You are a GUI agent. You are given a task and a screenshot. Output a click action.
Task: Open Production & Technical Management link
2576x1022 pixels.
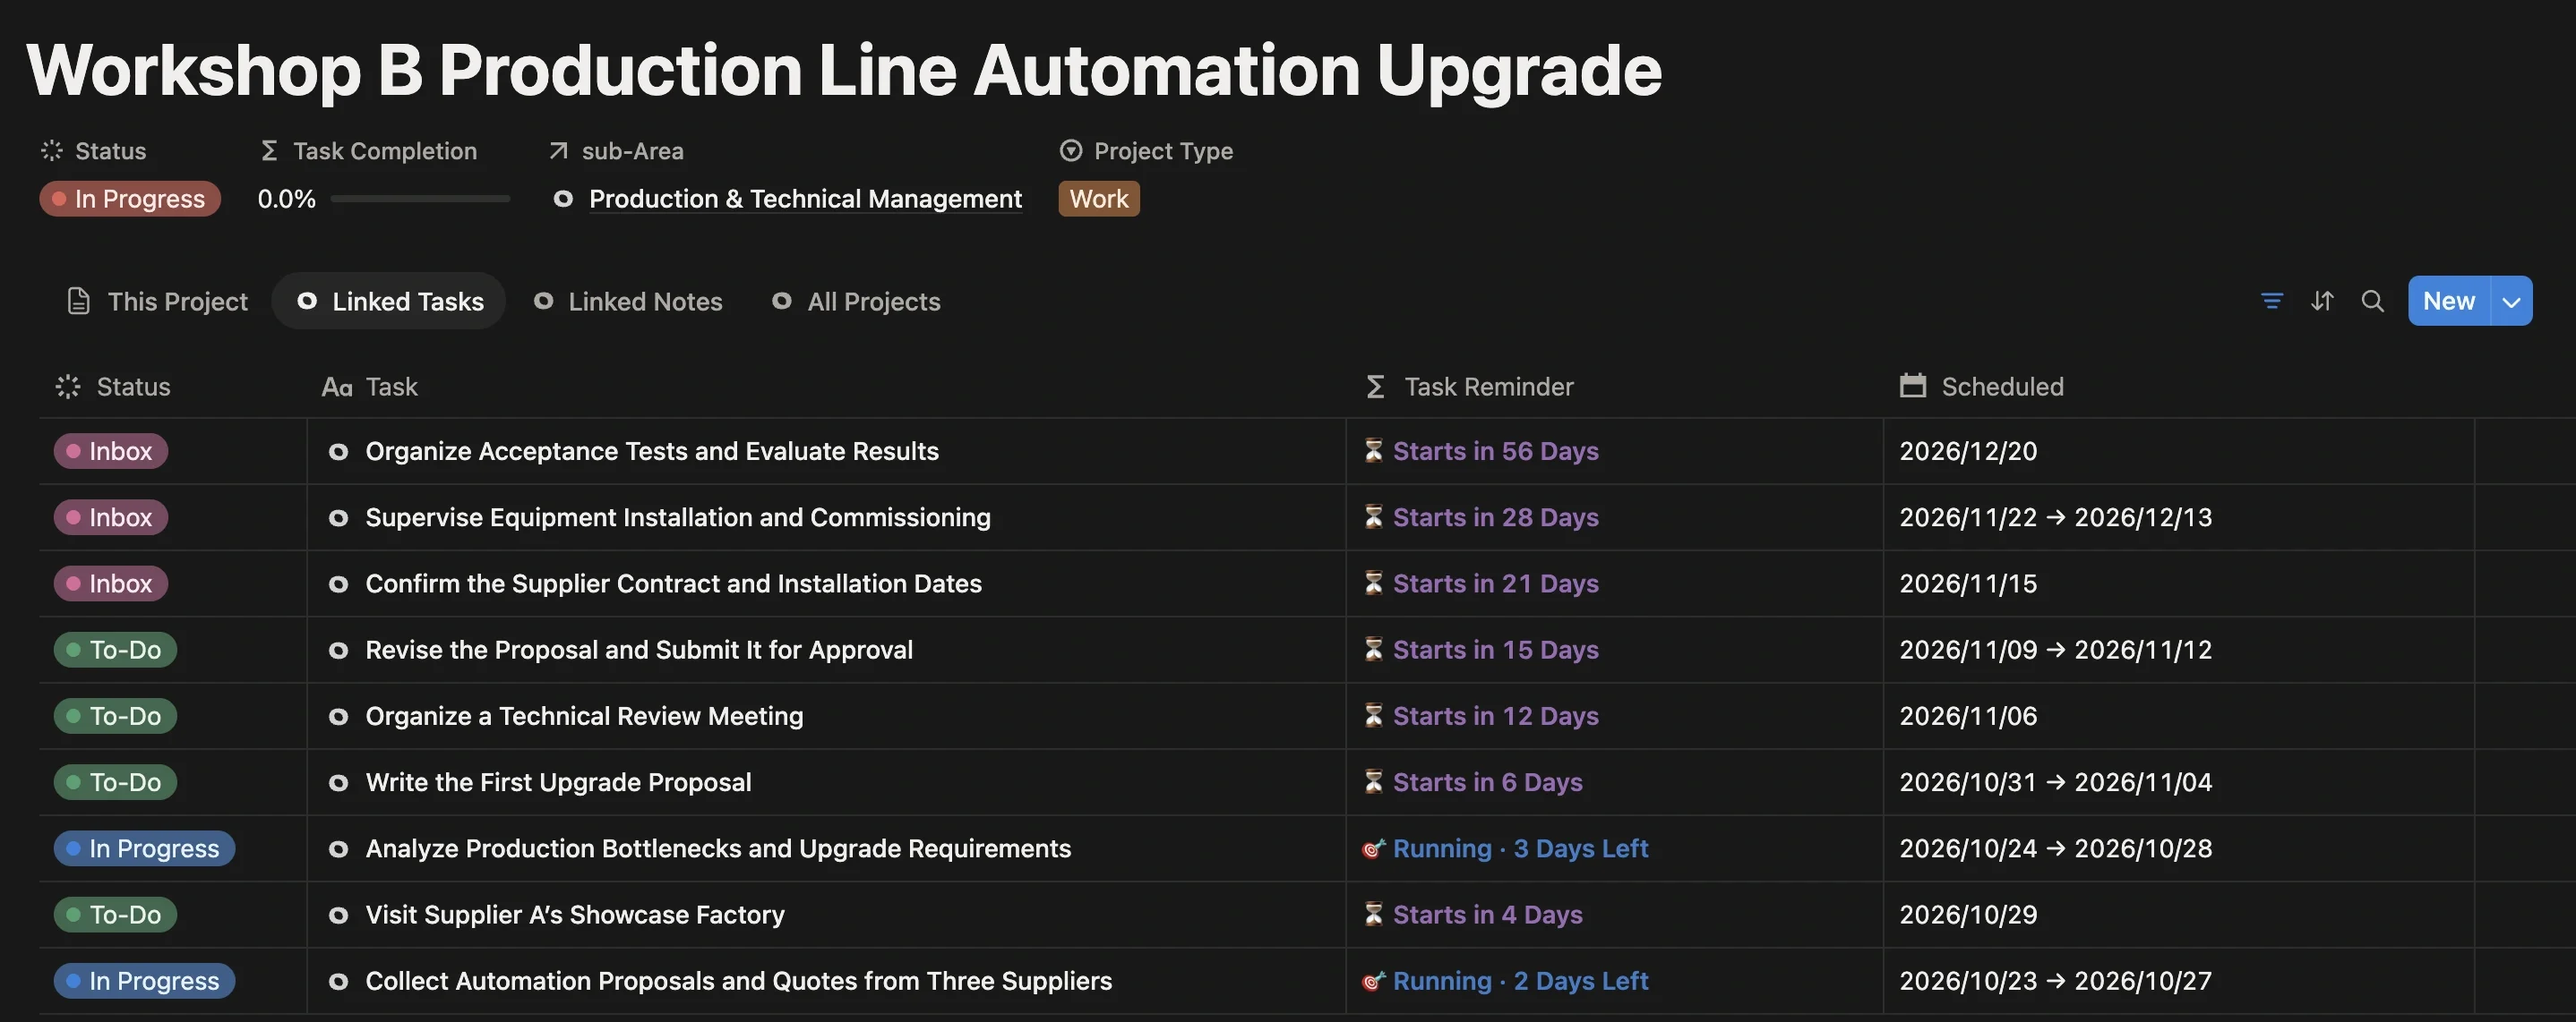(805, 199)
